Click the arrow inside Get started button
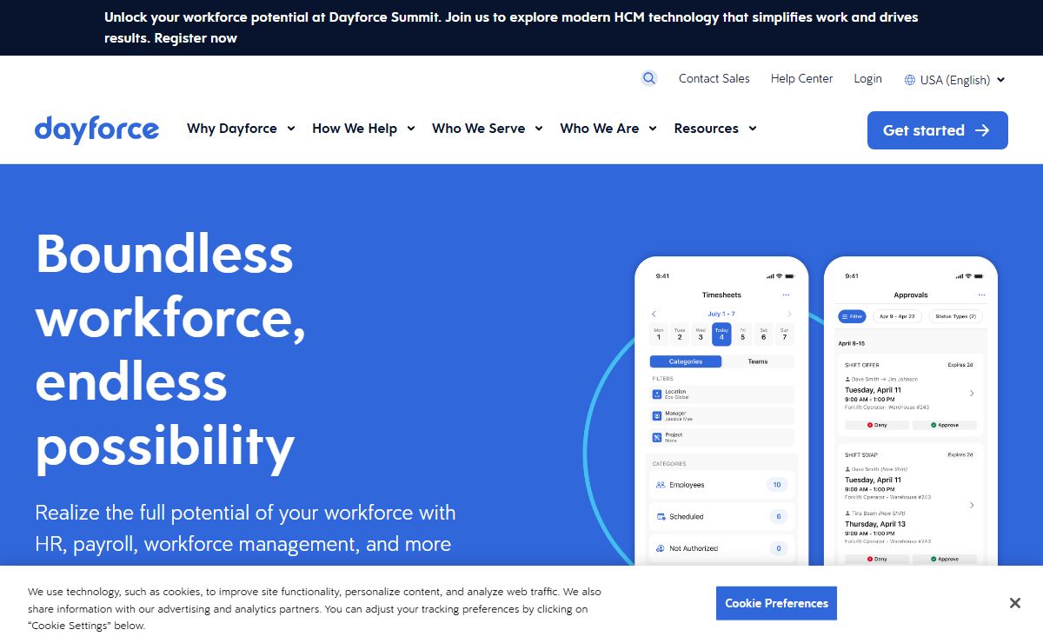 pos(982,130)
